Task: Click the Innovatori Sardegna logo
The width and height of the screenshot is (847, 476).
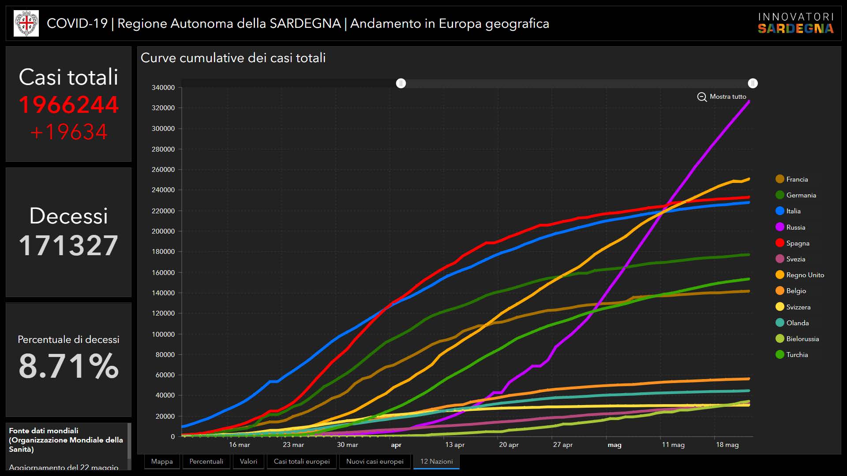Action: (795, 23)
